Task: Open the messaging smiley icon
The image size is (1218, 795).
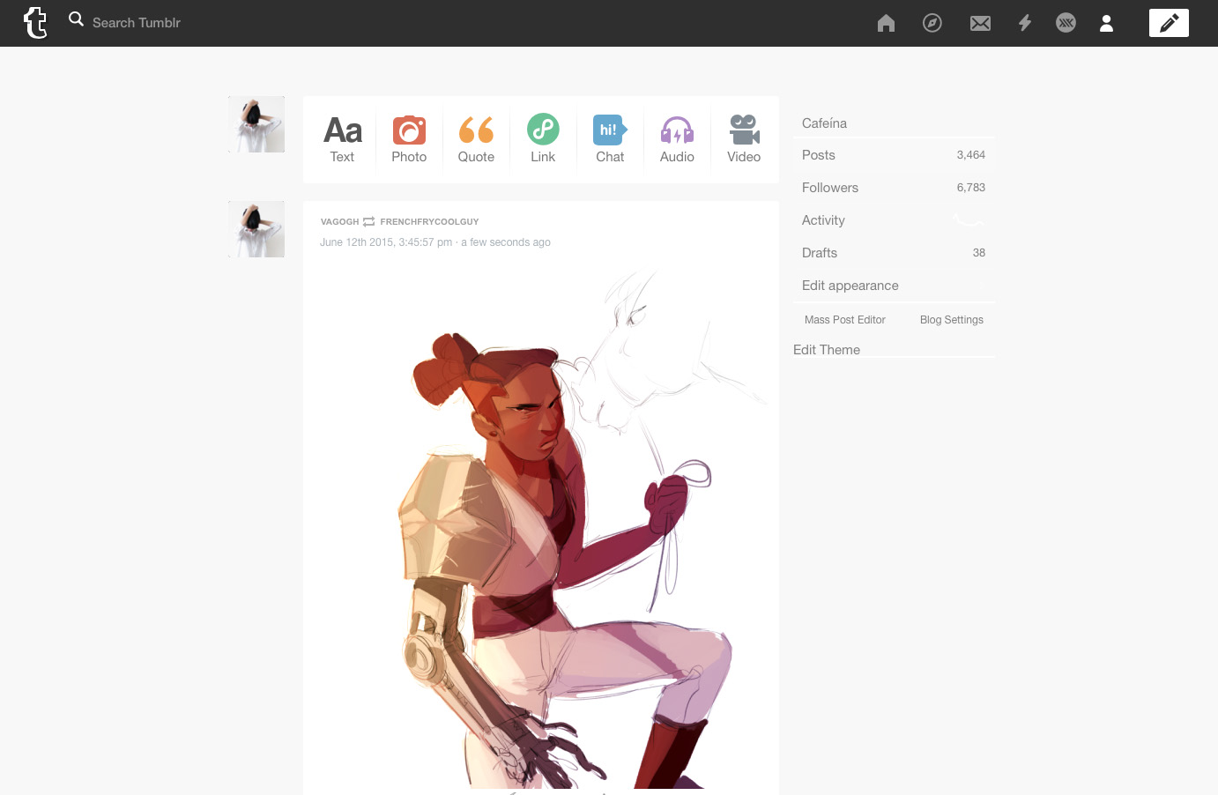Action: pos(1066,23)
